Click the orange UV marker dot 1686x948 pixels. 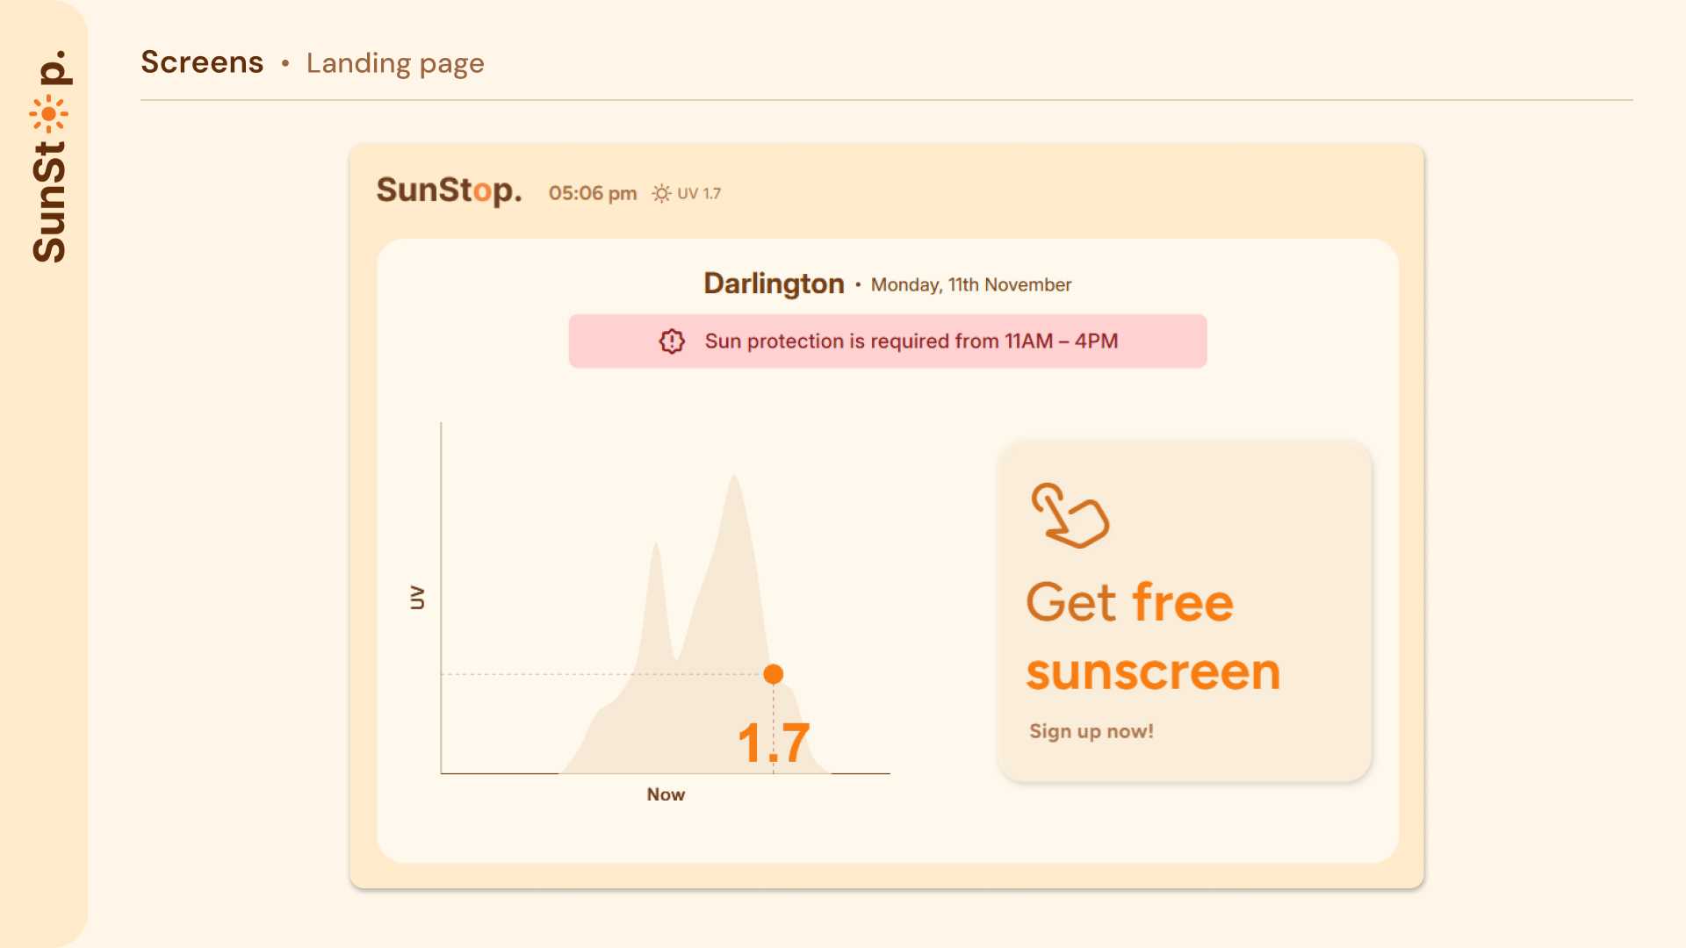coord(773,674)
